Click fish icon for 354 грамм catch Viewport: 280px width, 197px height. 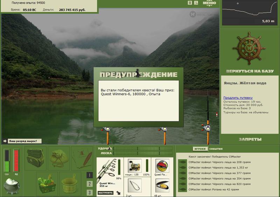[x=182, y=178]
